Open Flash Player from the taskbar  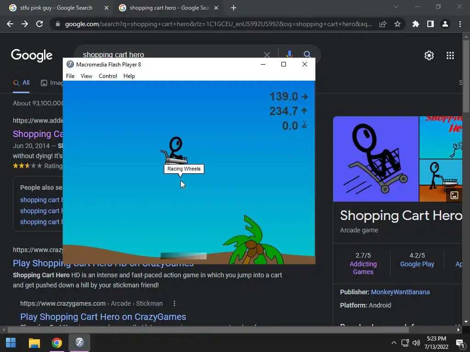[x=79, y=343]
